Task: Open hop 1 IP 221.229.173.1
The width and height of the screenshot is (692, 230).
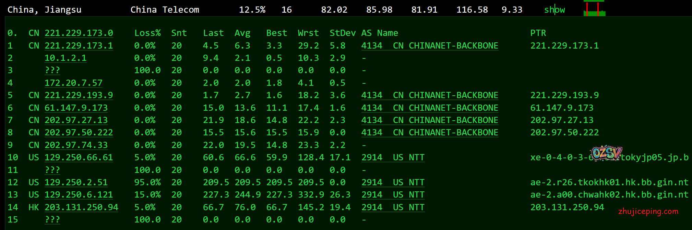Action: [x=79, y=46]
